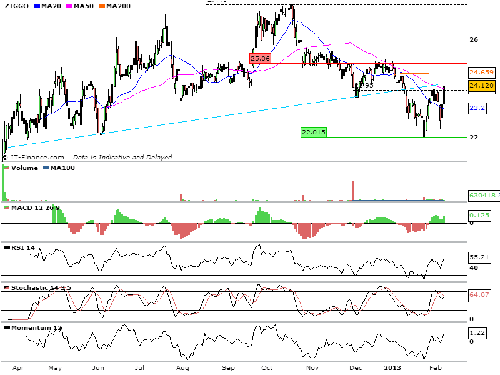This screenshot has width=500, height=375.
Task: Click the blue MA20 legend swatch
Action: 37,6
